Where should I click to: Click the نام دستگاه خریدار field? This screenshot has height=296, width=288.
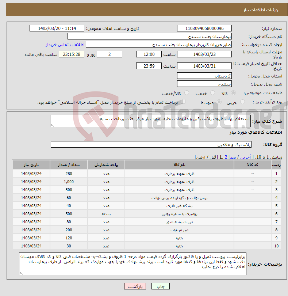pos(150,37)
